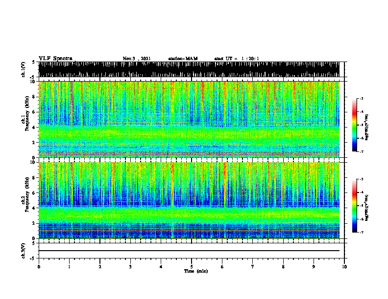
Task: Click the ch.2 colorbar log(PSD) title
Action: (x=367, y=208)
